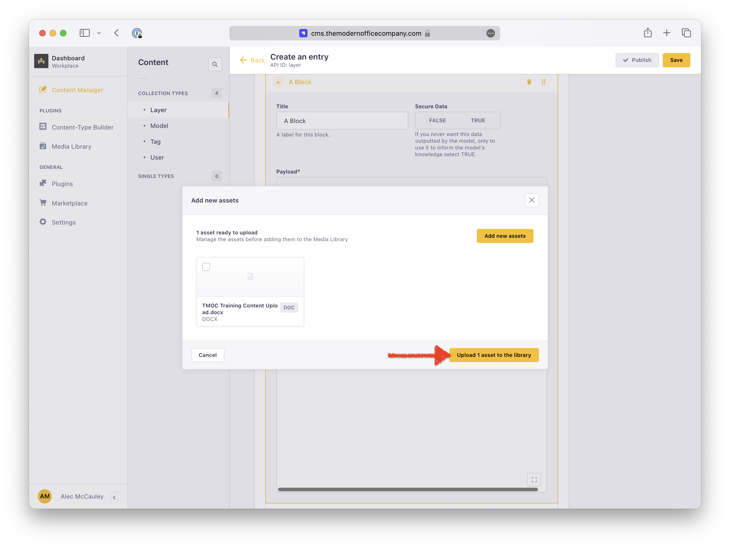Screen dimensions: 730x547
Task: Click the fullscreen expand icon in Payload editor
Action: pyautogui.click(x=534, y=480)
